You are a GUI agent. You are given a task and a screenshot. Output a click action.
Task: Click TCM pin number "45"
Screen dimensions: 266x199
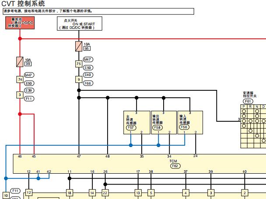click(34, 156)
